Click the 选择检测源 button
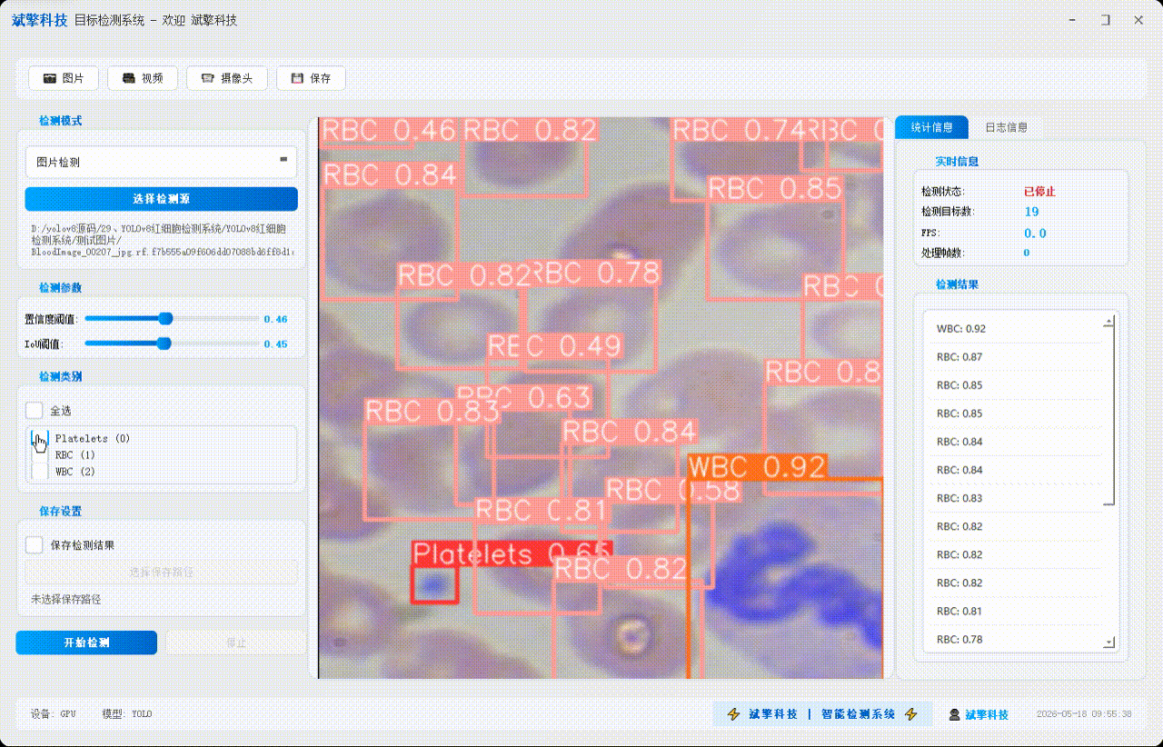 [x=161, y=199]
